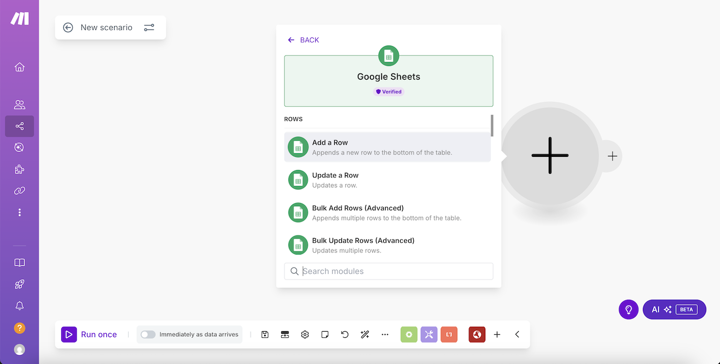The height and width of the screenshot is (364, 720).
Task: Enable Immediately as data arrives
Action: coord(148,334)
